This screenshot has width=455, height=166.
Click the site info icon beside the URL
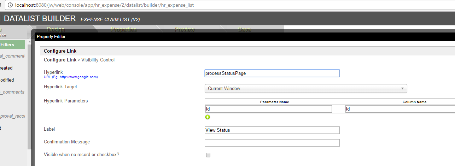tap(10, 5)
